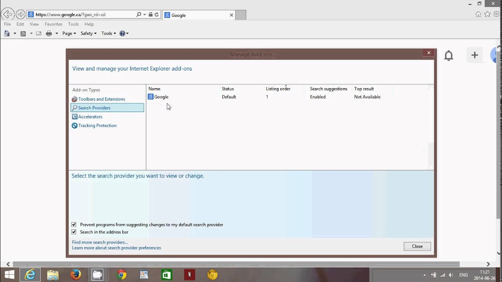
Task: Open the Edit menu
Action: (20, 24)
